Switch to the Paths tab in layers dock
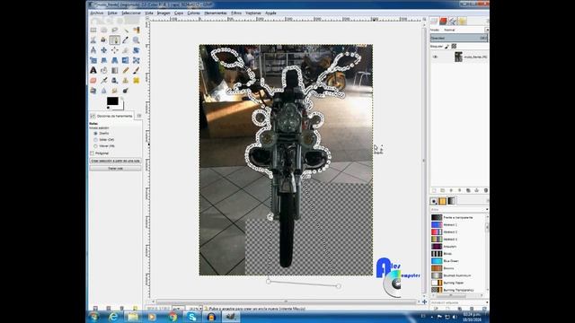This screenshot has width=575, height=323. coord(453,21)
